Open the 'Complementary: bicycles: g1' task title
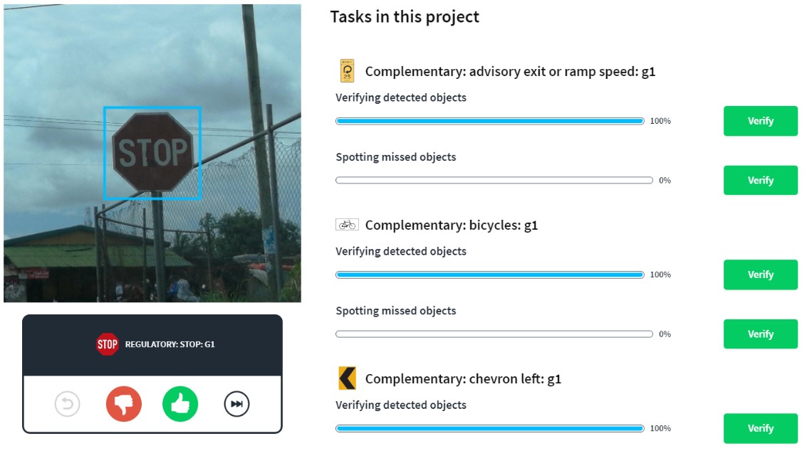 (451, 225)
